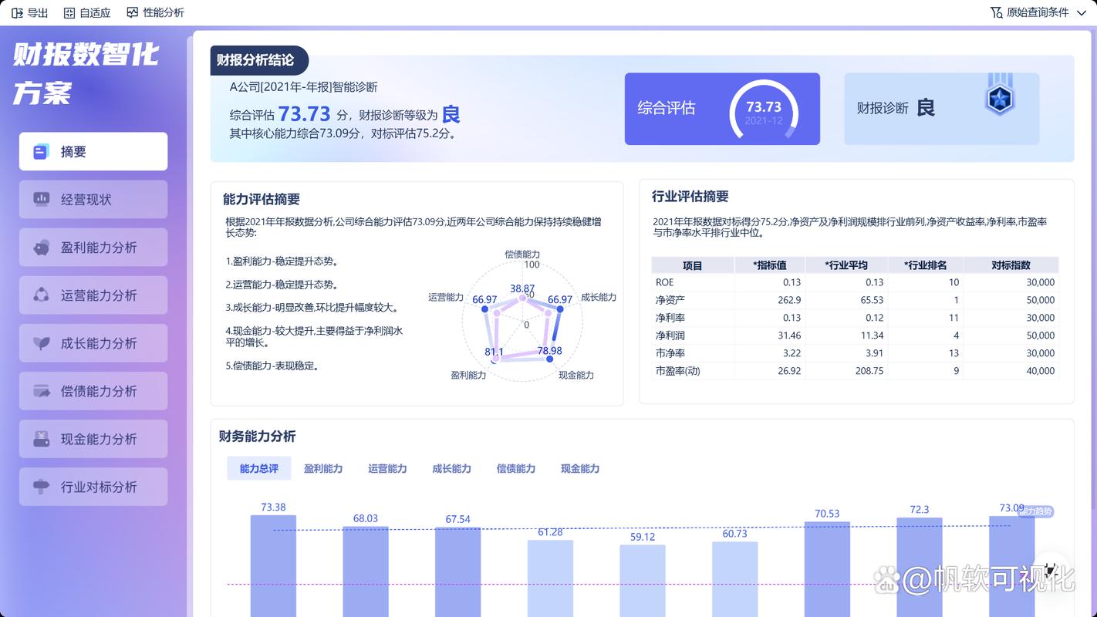Click the bar labeled 70.53

[x=827, y=569]
